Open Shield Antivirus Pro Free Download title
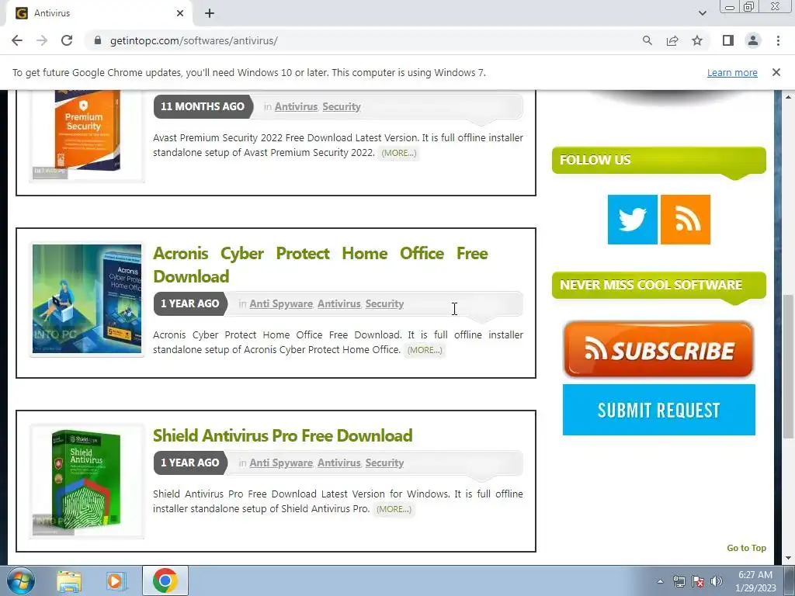 tap(283, 435)
